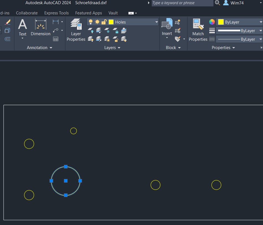Image resolution: width=263 pixels, height=225 pixels.
Task: Select the Erase tool icon
Action: click(8, 22)
